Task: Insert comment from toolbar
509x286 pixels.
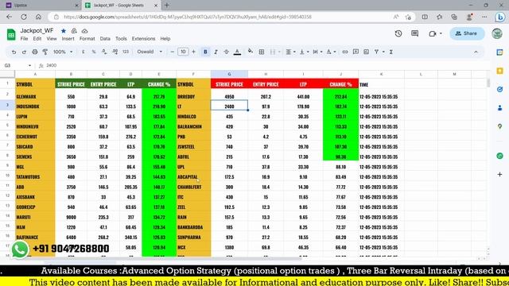Action: (x=356, y=52)
